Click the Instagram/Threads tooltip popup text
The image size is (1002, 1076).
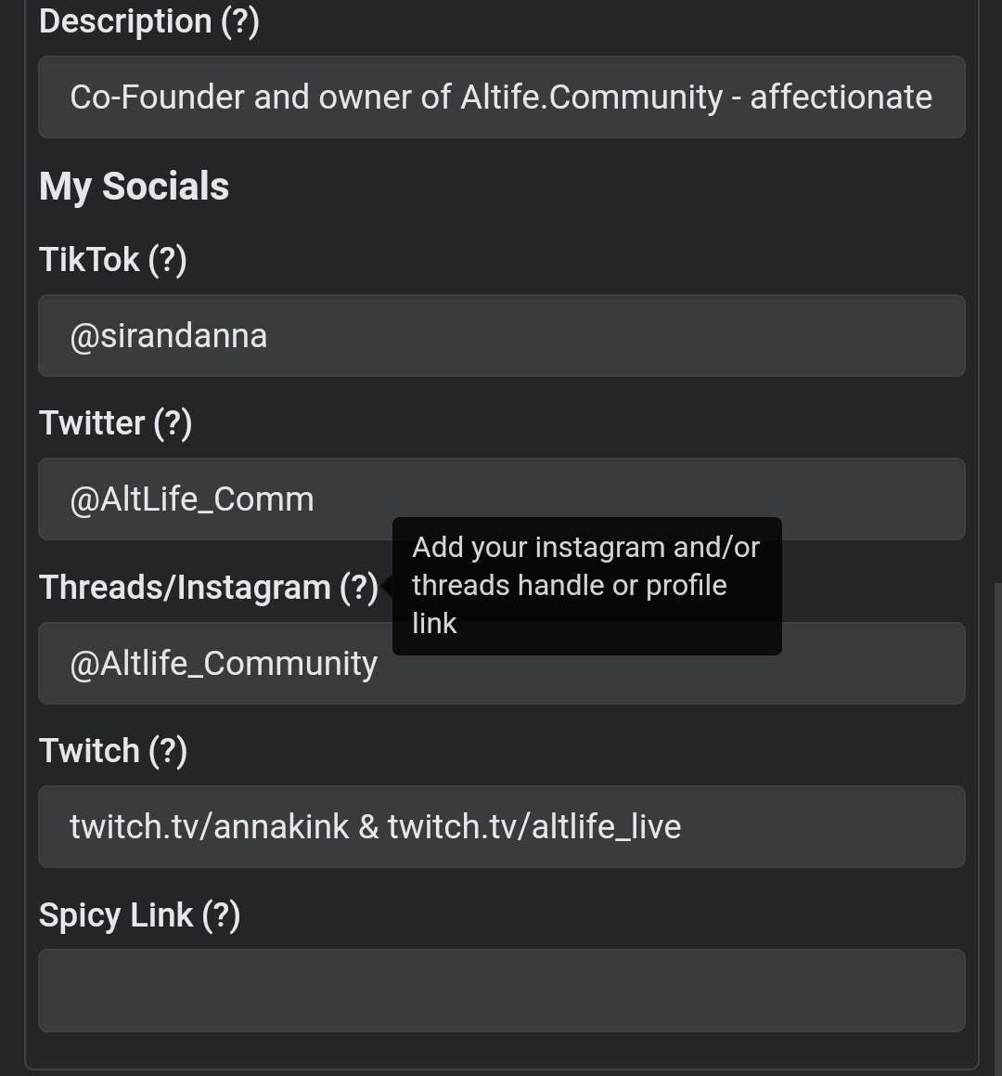point(586,586)
